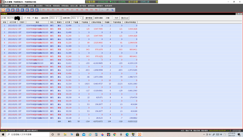Click cell 625.071 in row 22
This screenshot has width=243, height=137.
[99, 97]
